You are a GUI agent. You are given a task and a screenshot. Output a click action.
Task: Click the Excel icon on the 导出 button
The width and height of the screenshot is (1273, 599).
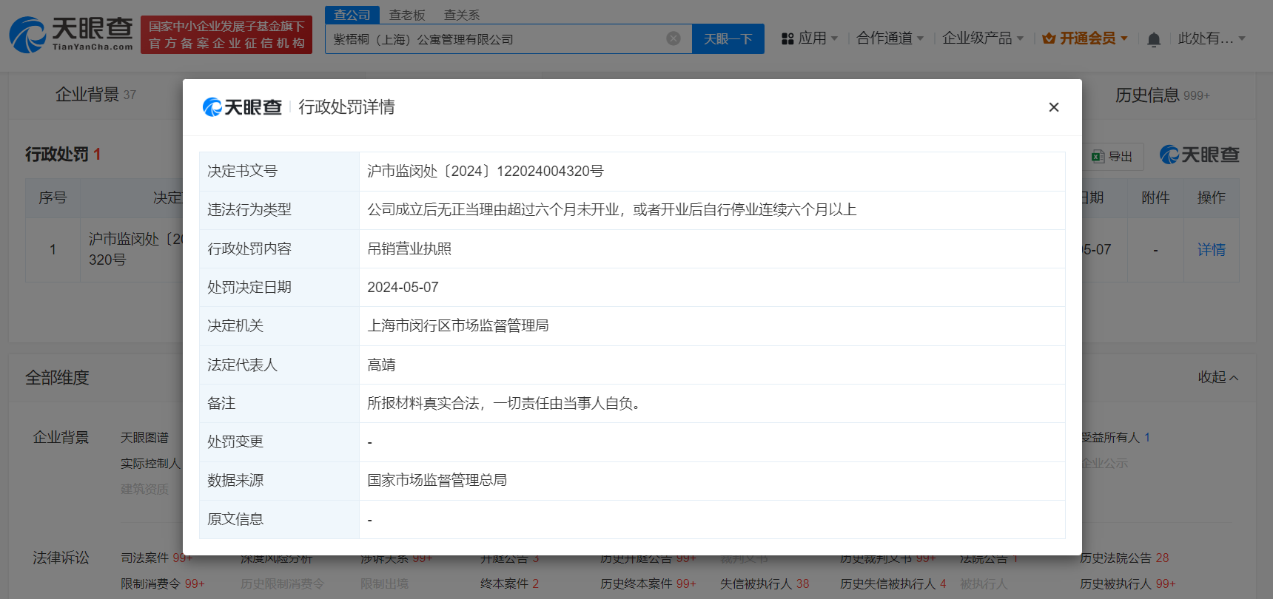point(1098,156)
